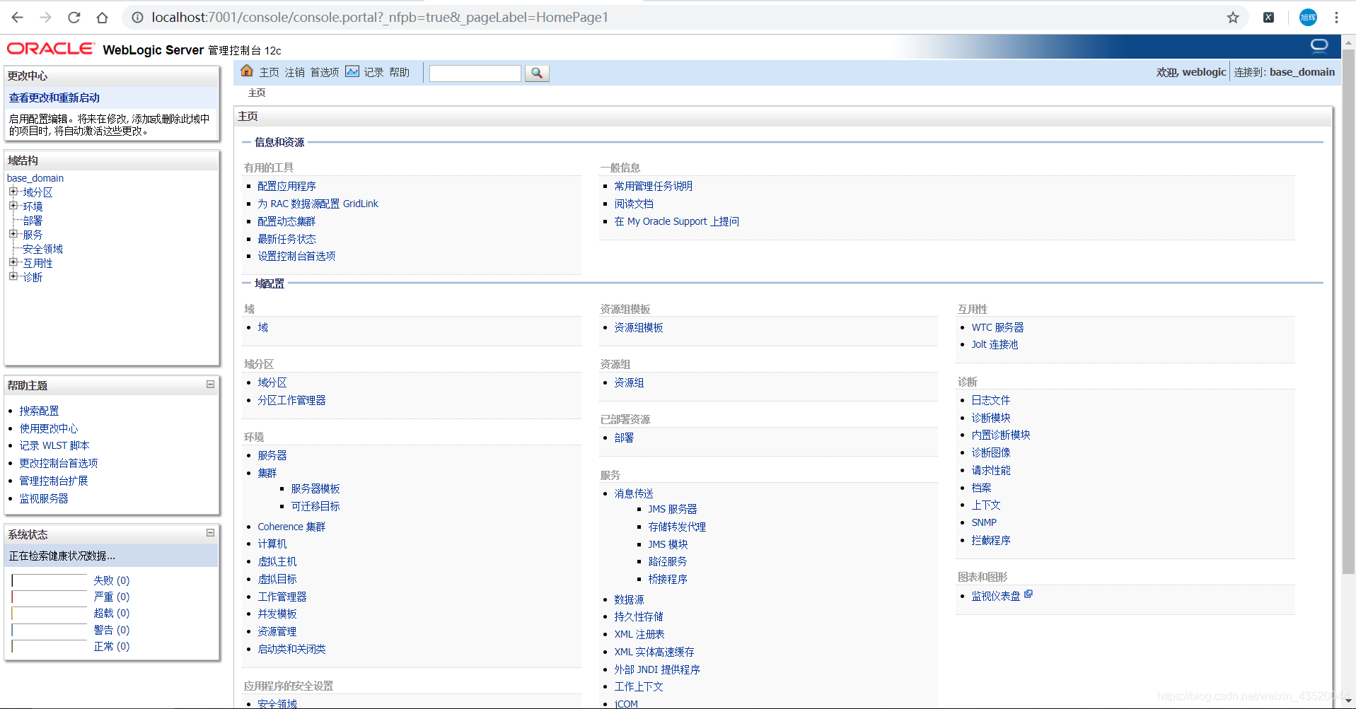Click the 警告 health status bar
The width and height of the screenshot is (1356, 709).
point(50,630)
